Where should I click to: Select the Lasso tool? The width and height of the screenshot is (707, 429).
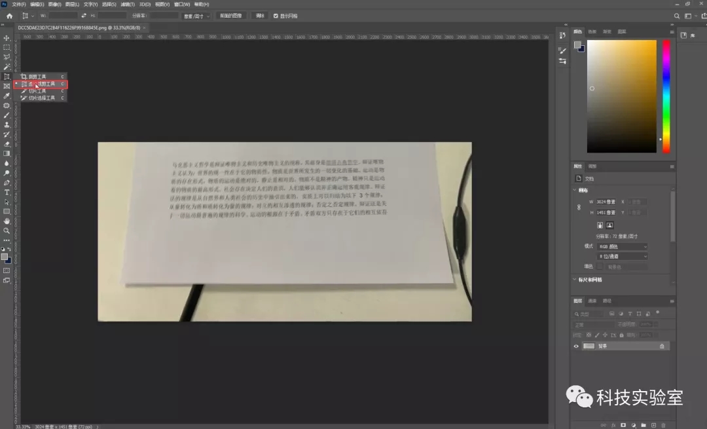[x=7, y=57]
